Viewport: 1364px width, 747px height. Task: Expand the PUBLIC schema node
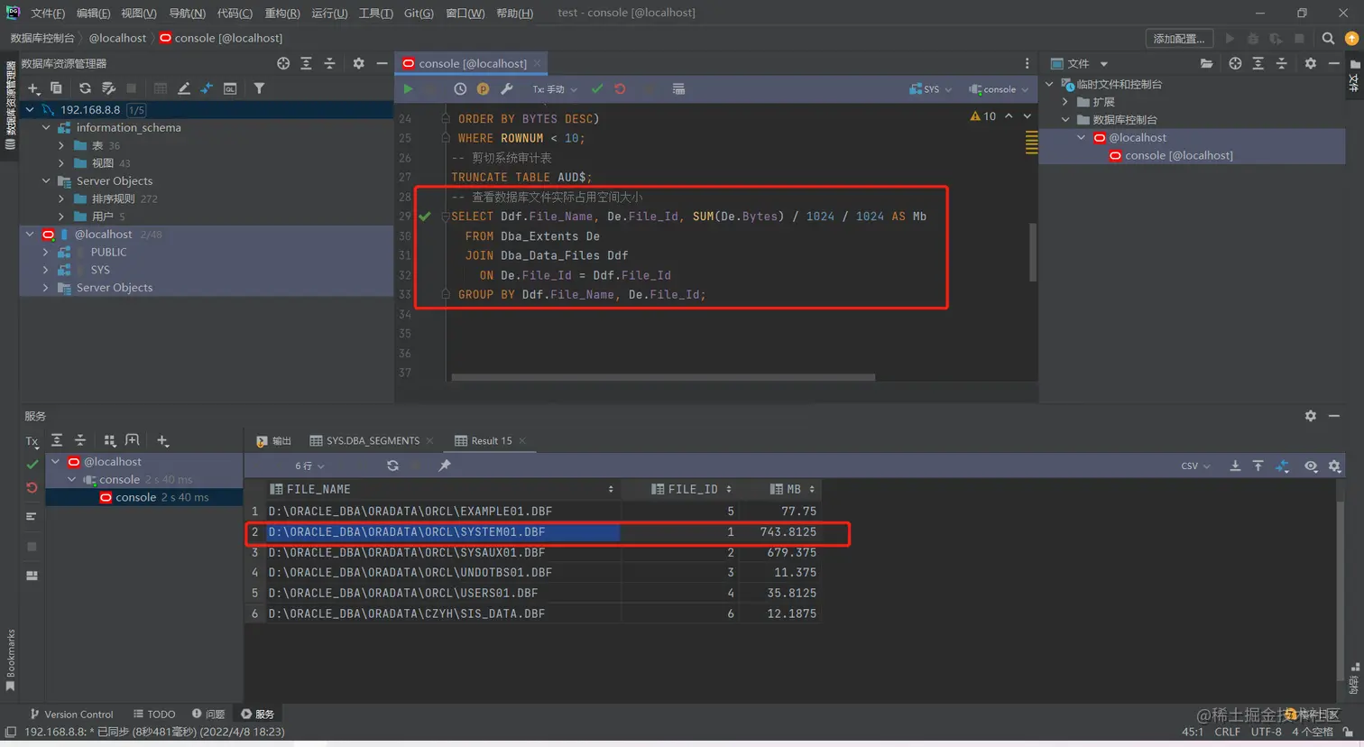(46, 252)
